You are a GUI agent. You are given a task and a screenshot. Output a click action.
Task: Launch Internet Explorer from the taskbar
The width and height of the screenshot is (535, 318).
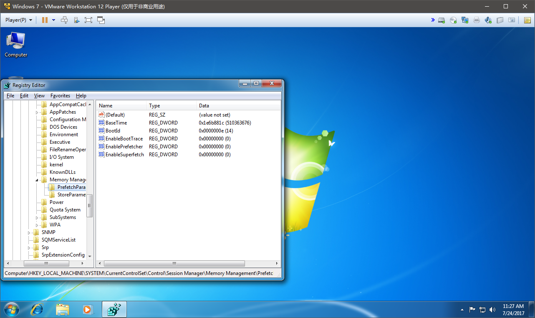pos(37,309)
